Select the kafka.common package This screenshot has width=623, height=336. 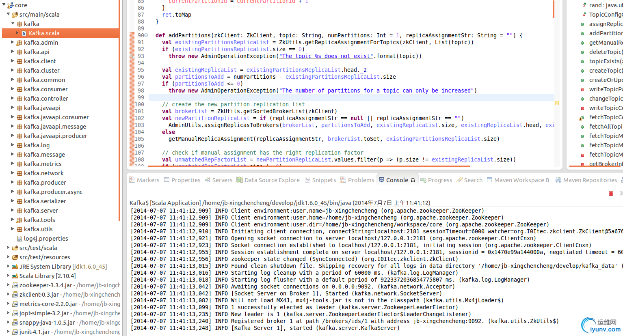click(x=45, y=80)
